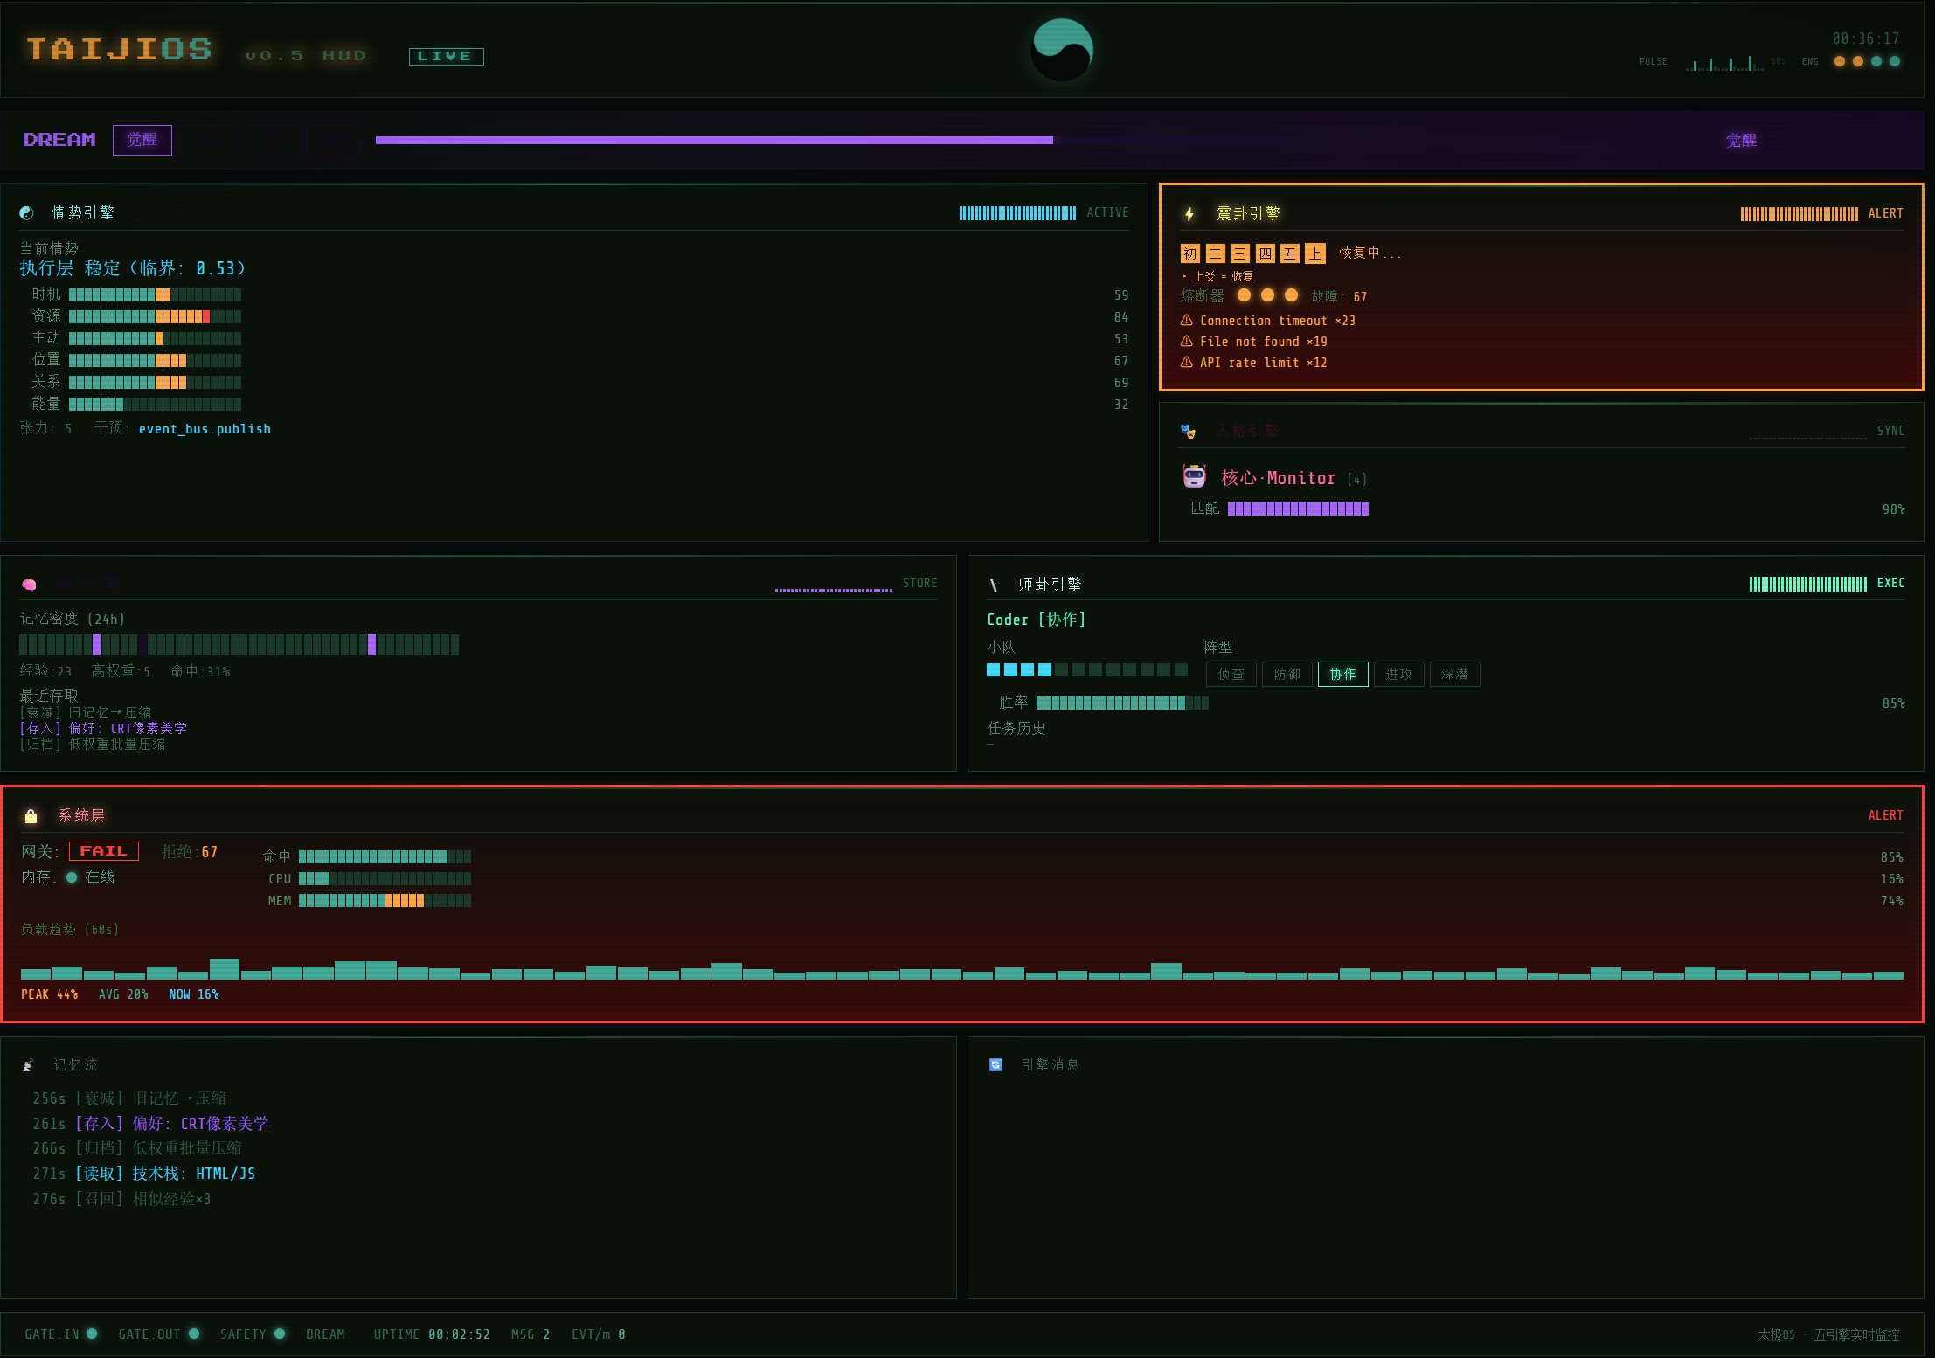The width and height of the screenshot is (1935, 1358).
Task: Click the warning icon for File not found
Action: (1187, 342)
